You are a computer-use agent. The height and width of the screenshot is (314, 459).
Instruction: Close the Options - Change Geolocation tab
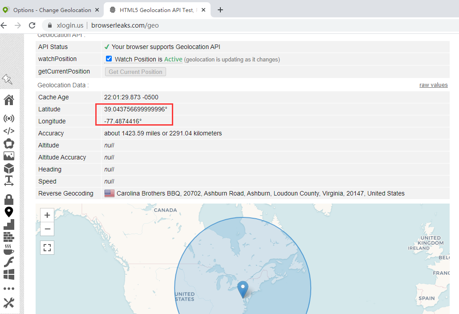tap(97, 10)
